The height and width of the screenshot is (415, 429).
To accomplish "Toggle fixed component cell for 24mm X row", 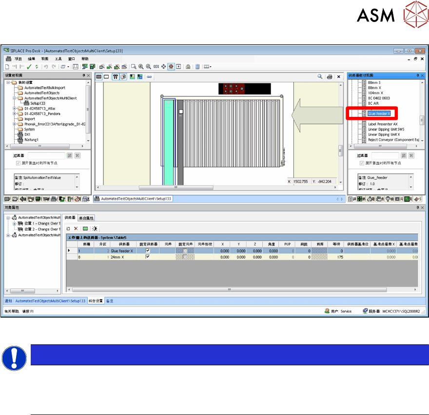I will pyautogui.click(x=185, y=257).
